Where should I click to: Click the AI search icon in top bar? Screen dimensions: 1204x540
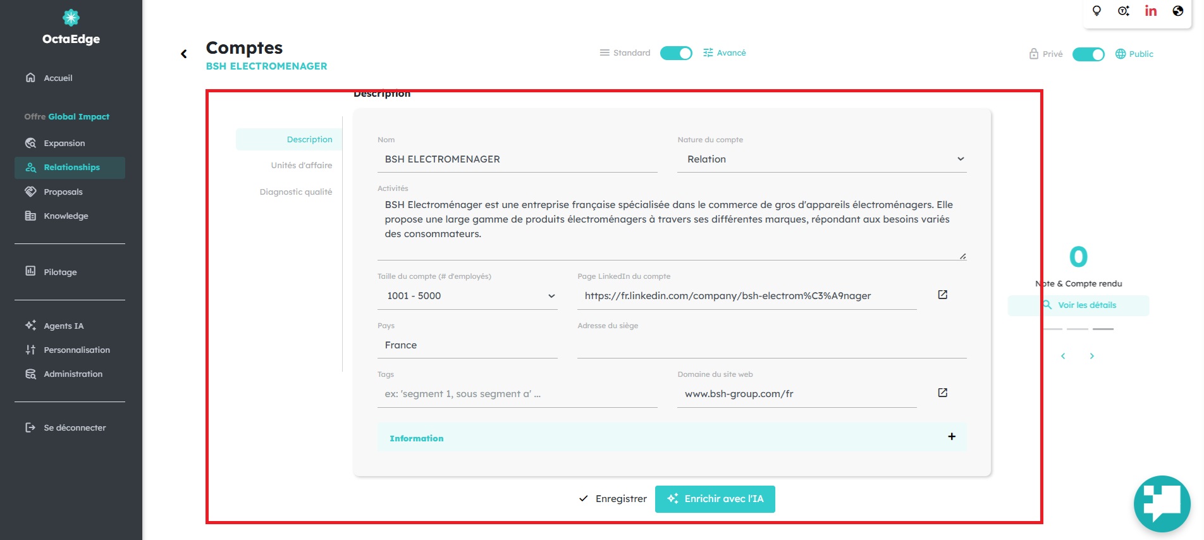[1124, 11]
